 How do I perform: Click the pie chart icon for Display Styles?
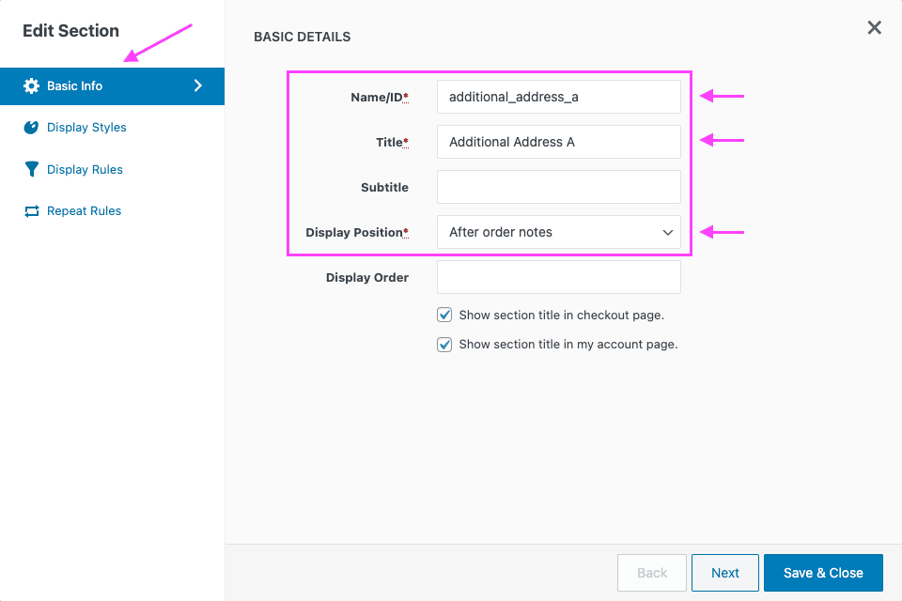click(31, 127)
